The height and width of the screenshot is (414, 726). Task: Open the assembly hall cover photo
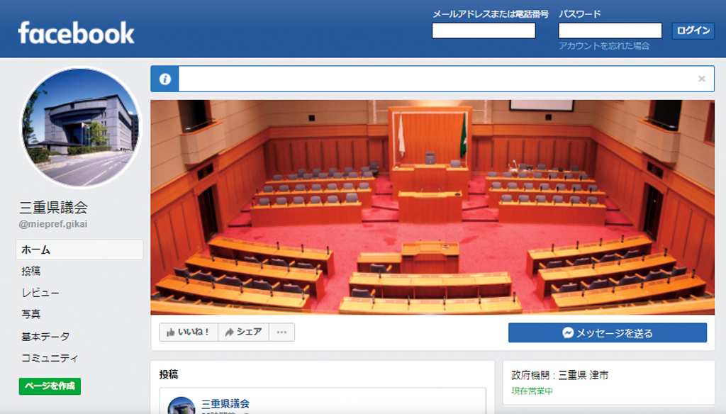pyautogui.click(x=432, y=207)
